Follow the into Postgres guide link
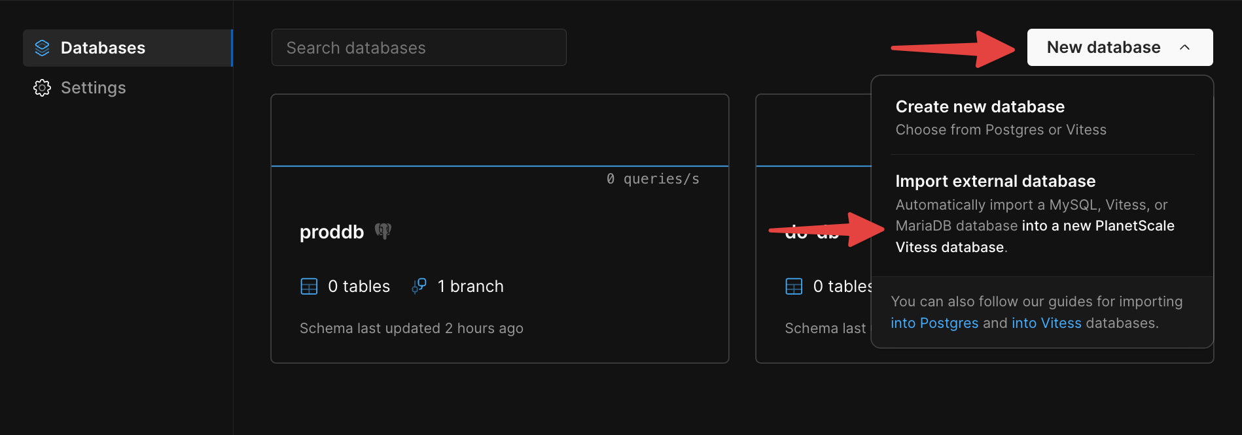This screenshot has height=435, width=1242. pos(934,323)
